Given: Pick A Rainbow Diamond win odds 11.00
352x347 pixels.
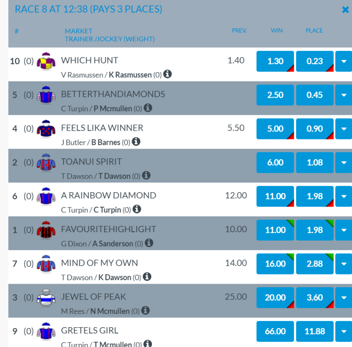Looking at the screenshot, I should [275, 196].
